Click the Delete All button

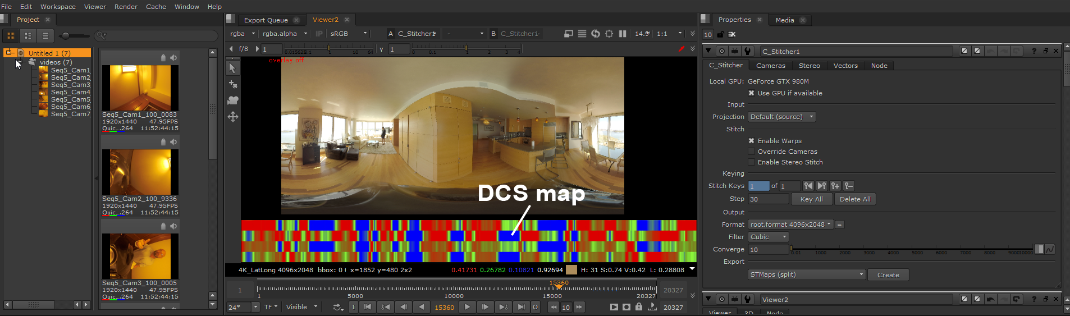[x=855, y=199]
